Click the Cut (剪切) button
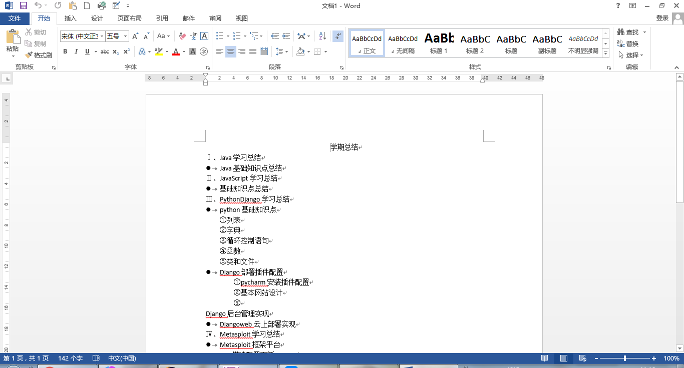Image resolution: width=684 pixels, height=368 pixels. pyautogui.click(x=36, y=32)
